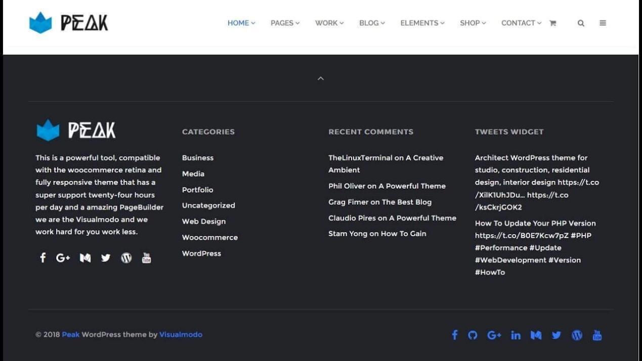Screen dimensions: 642x361
Task: Open Facebook icon below footer description
Action: 43,258
